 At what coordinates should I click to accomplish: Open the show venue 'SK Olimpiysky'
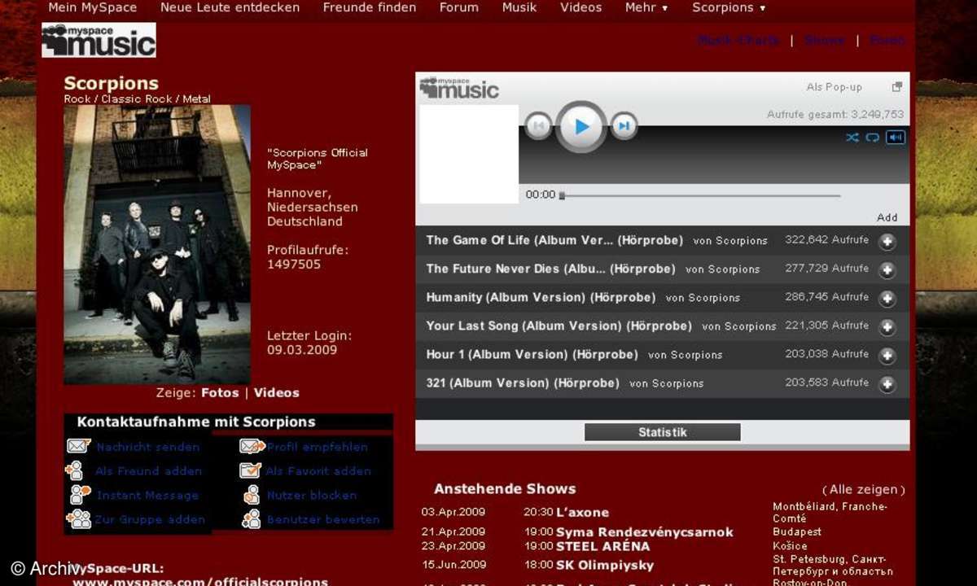click(x=605, y=565)
